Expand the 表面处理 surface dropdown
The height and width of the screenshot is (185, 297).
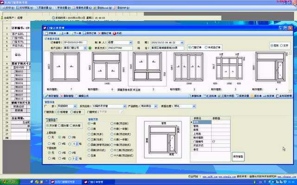[x=194, y=106]
